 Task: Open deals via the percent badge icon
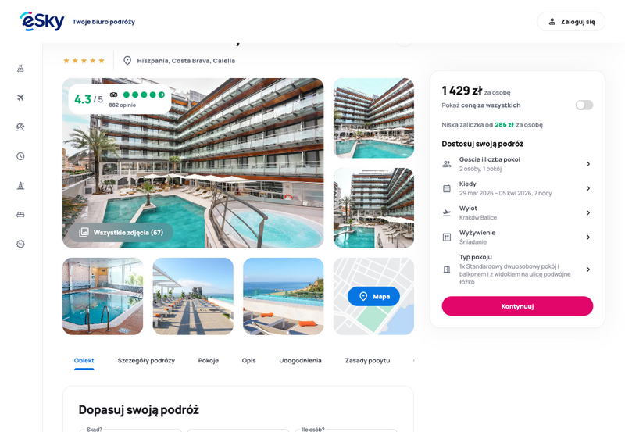pyautogui.click(x=21, y=244)
